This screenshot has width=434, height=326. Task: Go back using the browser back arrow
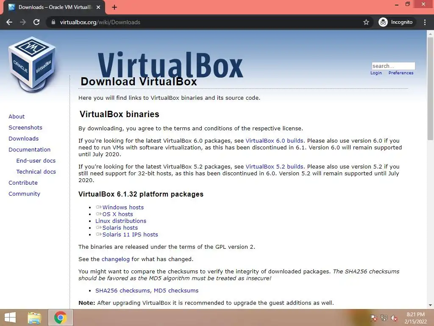(x=9, y=22)
